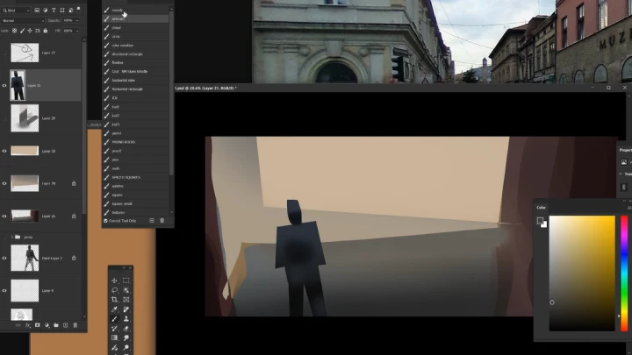Click the foreground color swatch in Color panel
Viewport: 632px width, 355px height.
540,221
